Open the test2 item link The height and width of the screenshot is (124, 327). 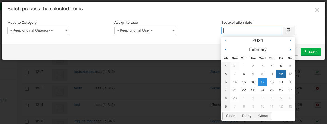78,88
